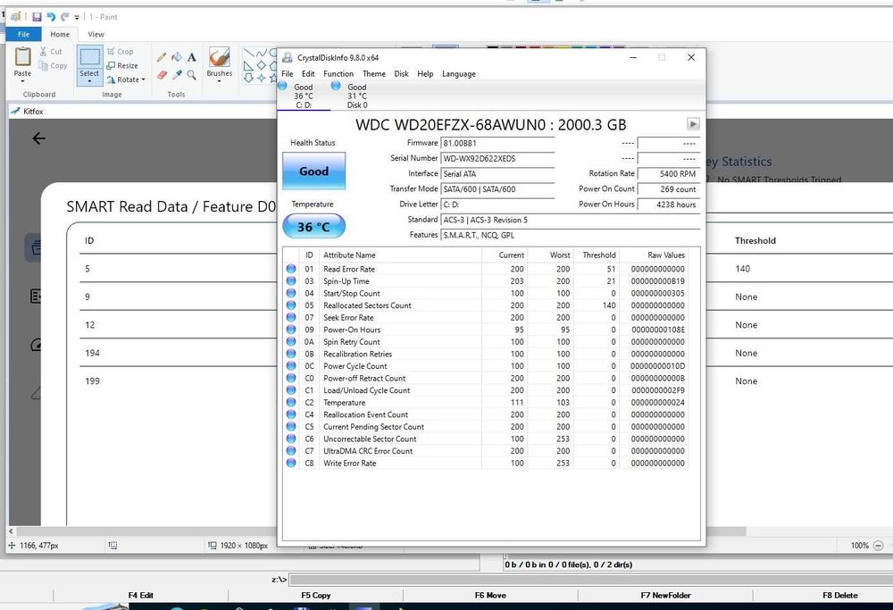The height and width of the screenshot is (610, 893).
Task: Select the C: D: disk tab at 36 °C
Action: (303, 96)
